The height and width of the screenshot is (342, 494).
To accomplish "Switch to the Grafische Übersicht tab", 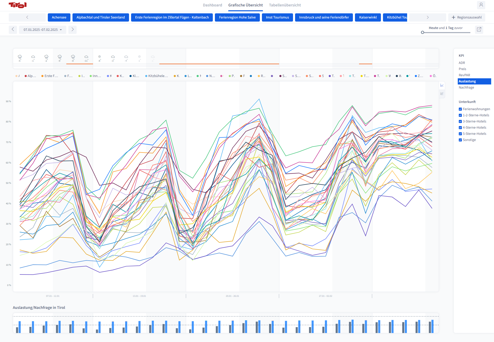I will pos(245,5).
